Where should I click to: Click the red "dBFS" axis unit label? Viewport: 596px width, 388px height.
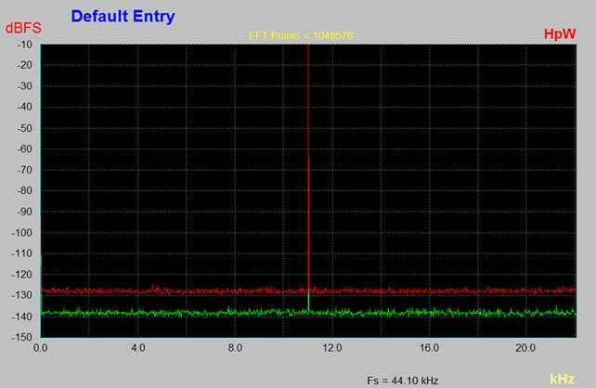pos(23,28)
